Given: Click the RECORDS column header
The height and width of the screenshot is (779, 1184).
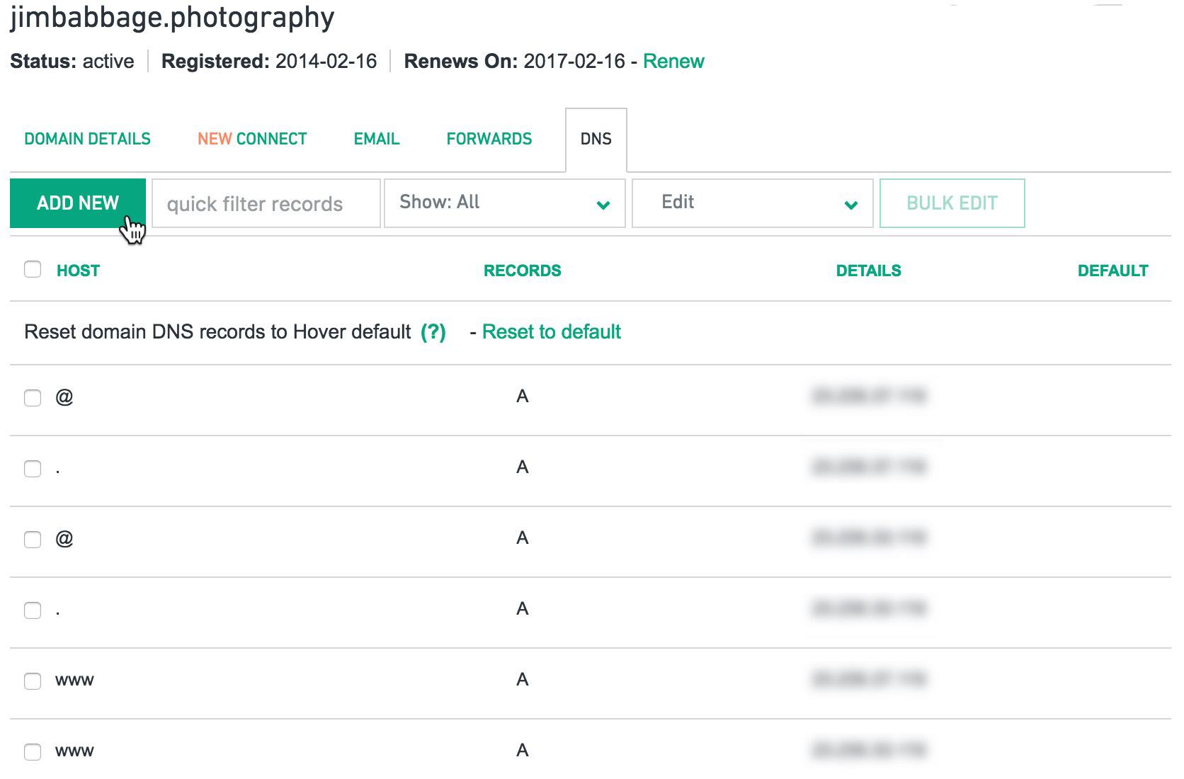Looking at the screenshot, I should point(523,271).
